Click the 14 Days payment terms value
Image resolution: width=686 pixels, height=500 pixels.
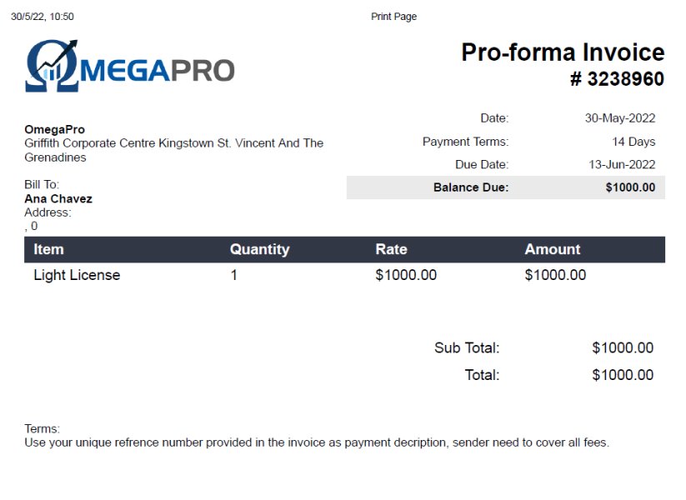coord(633,142)
